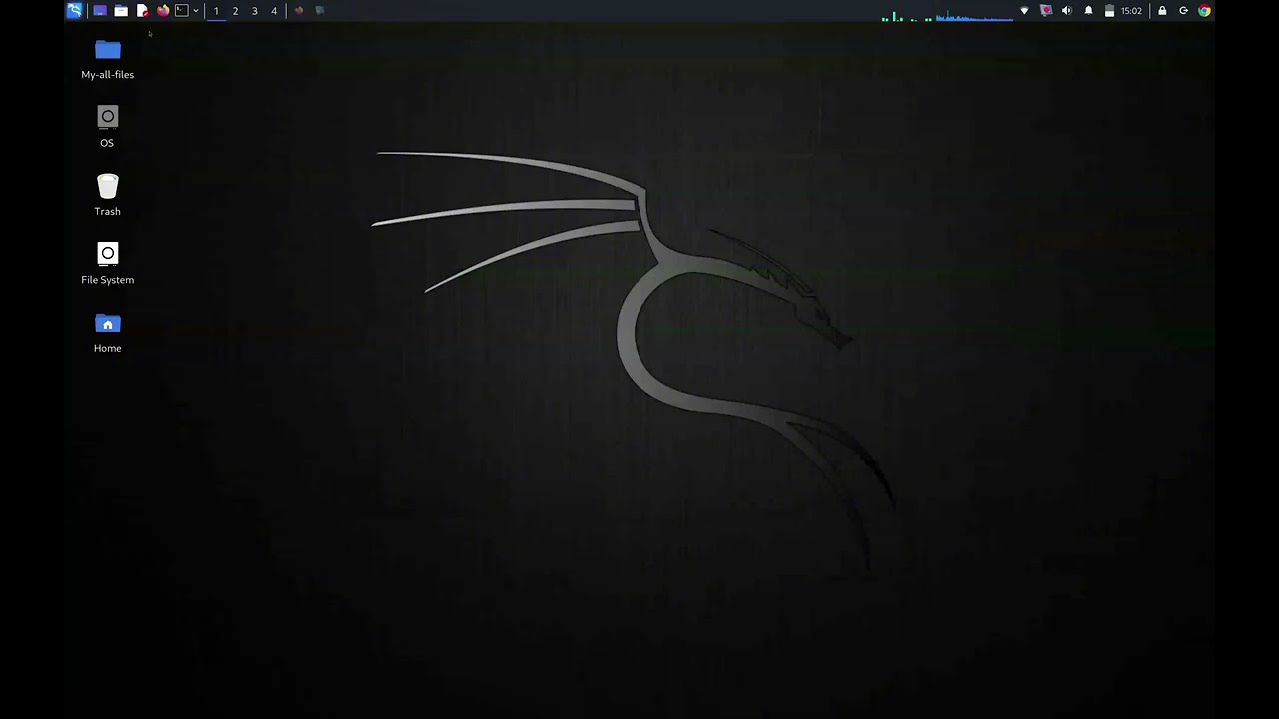Launch the text editor from the panel
This screenshot has width=1279, height=719.
(x=142, y=11)
